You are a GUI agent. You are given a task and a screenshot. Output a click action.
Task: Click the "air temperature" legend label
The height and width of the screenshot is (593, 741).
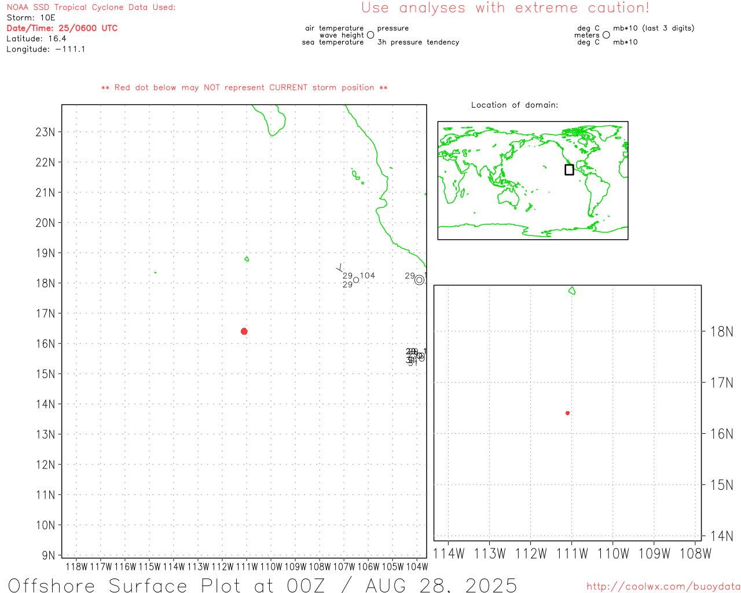coord(335,28)
